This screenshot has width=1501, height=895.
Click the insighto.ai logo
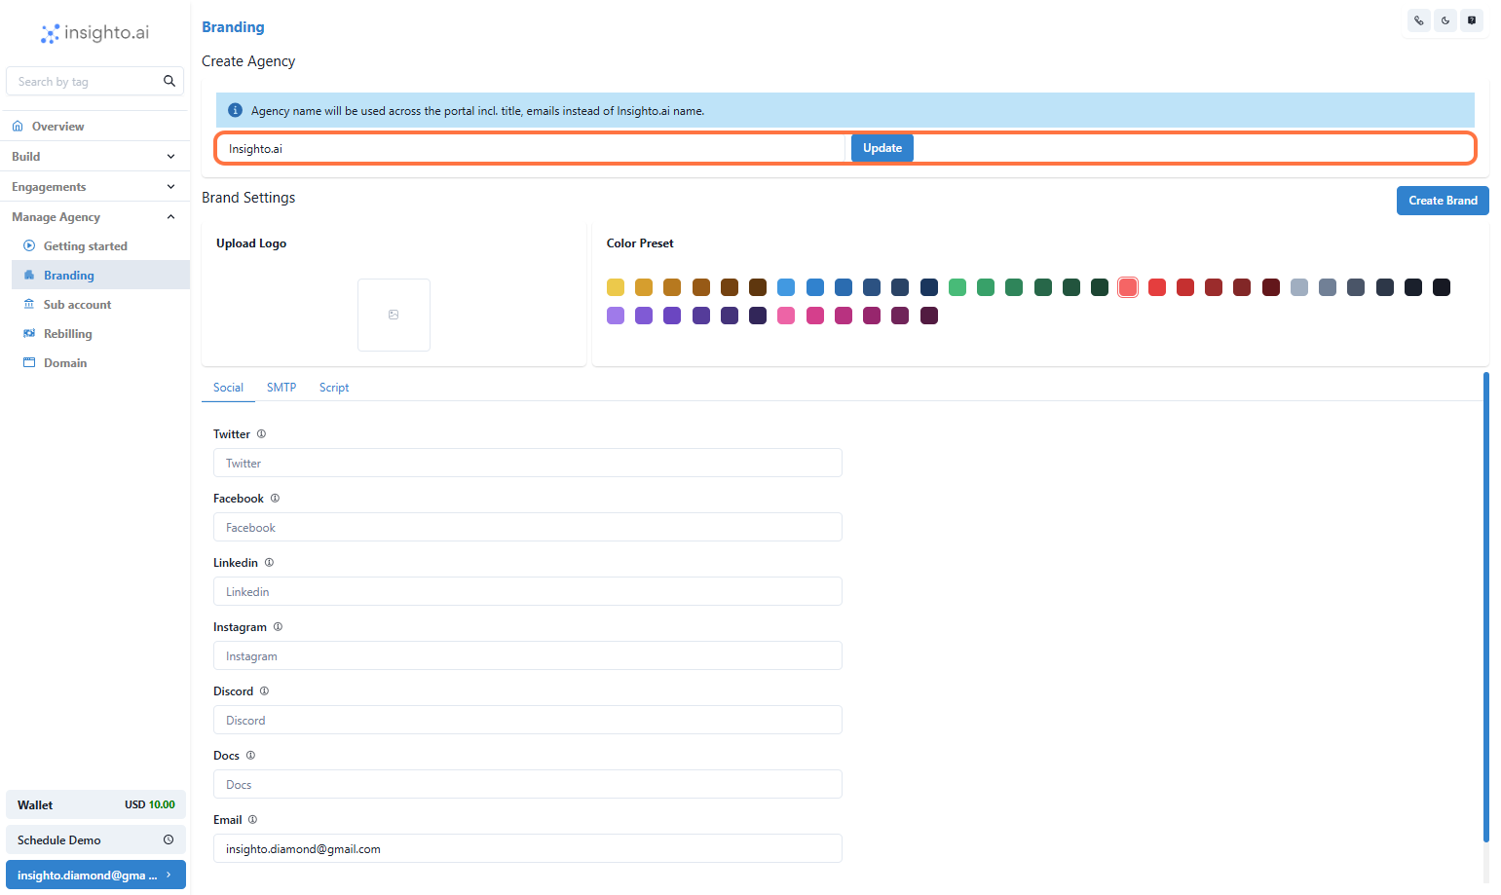94,33
